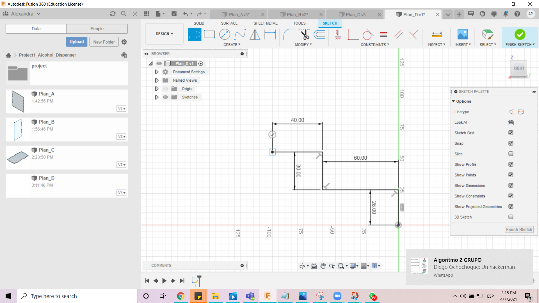
Task: Click the ViewCube RIGHT face
Action: tap(519, 68)
